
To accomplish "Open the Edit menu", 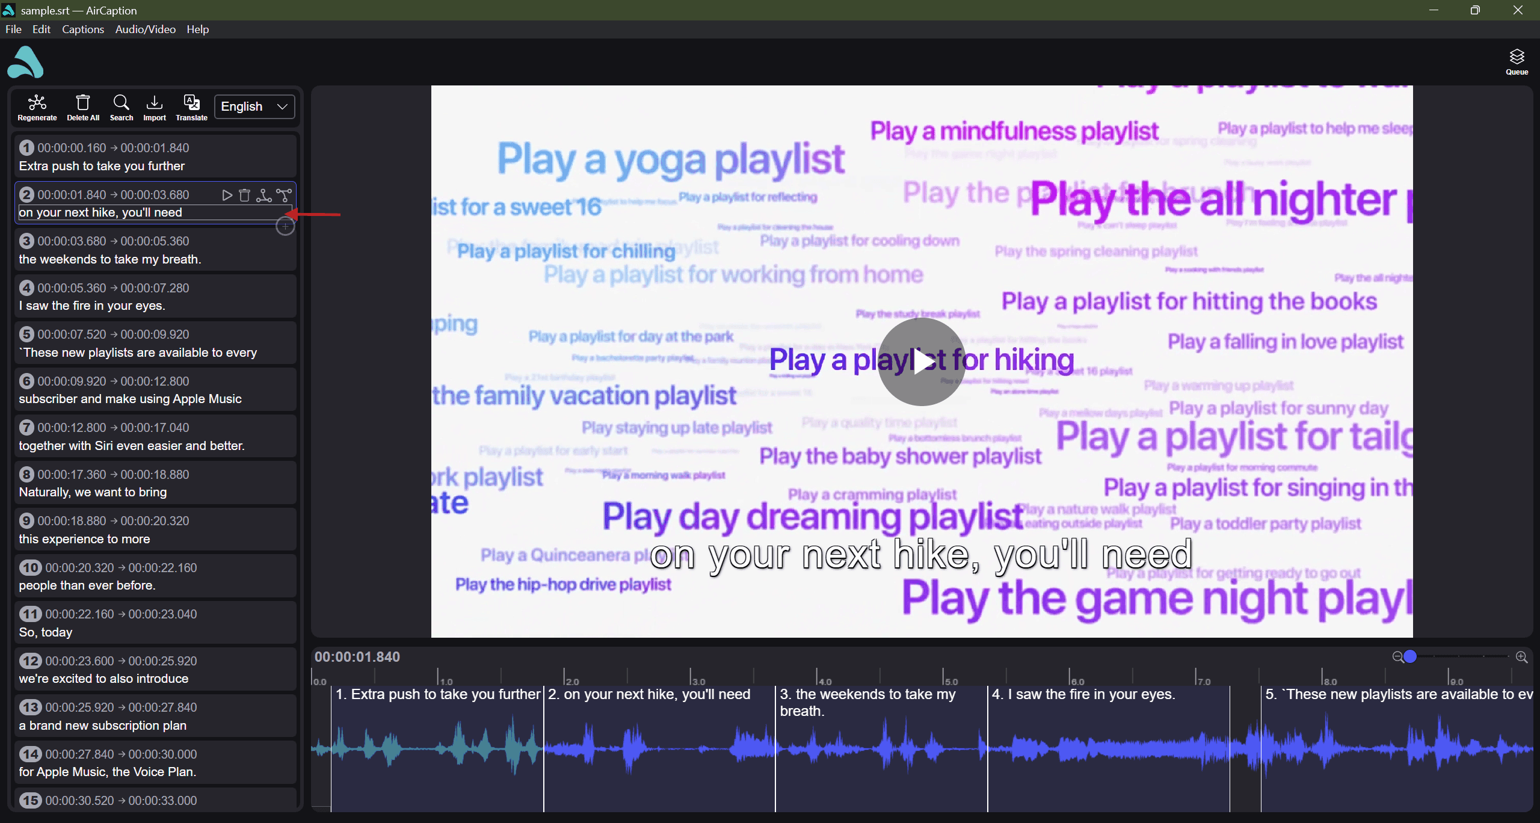I will coord(41,29).
